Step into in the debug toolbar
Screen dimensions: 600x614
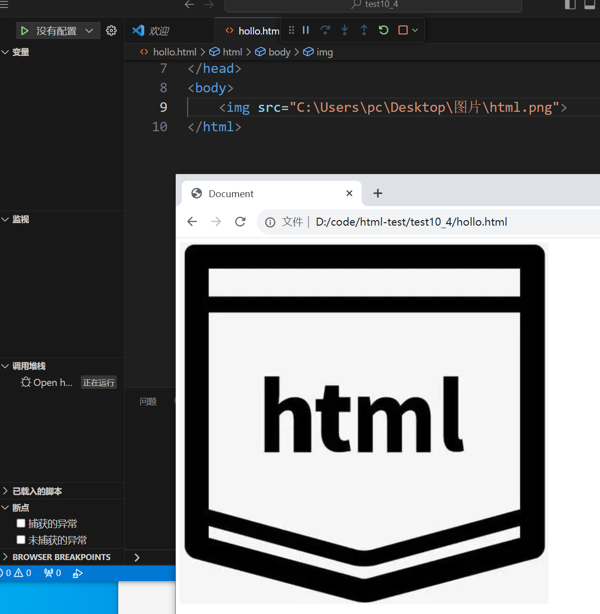[x=344, y=30]
